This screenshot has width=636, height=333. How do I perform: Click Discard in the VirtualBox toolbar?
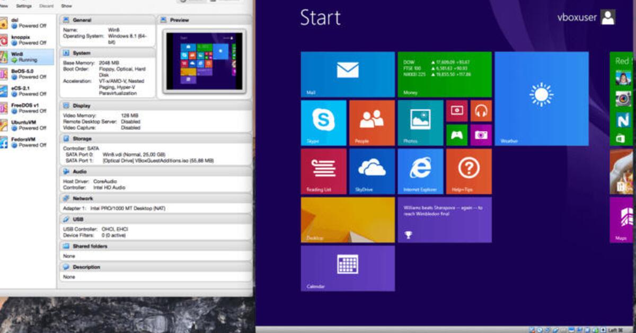(47, 6)
